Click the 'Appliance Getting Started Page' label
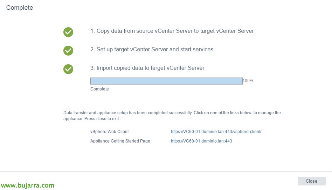This screenshot has height=190, width=332. coord(120,141)
